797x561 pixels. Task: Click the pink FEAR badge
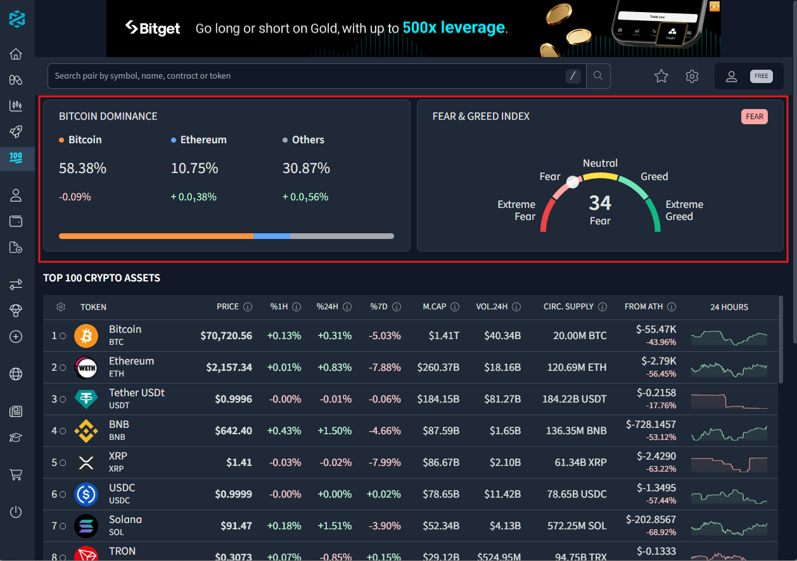(x=755, y=117)
